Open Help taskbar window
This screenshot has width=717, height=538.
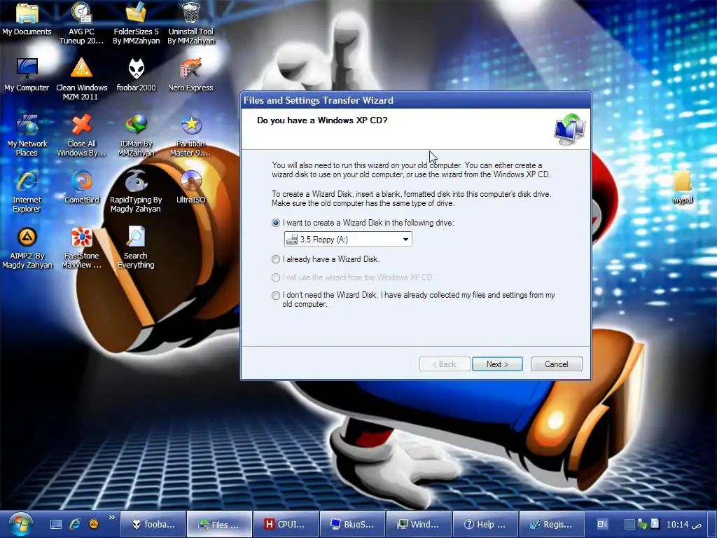(485, 524)
